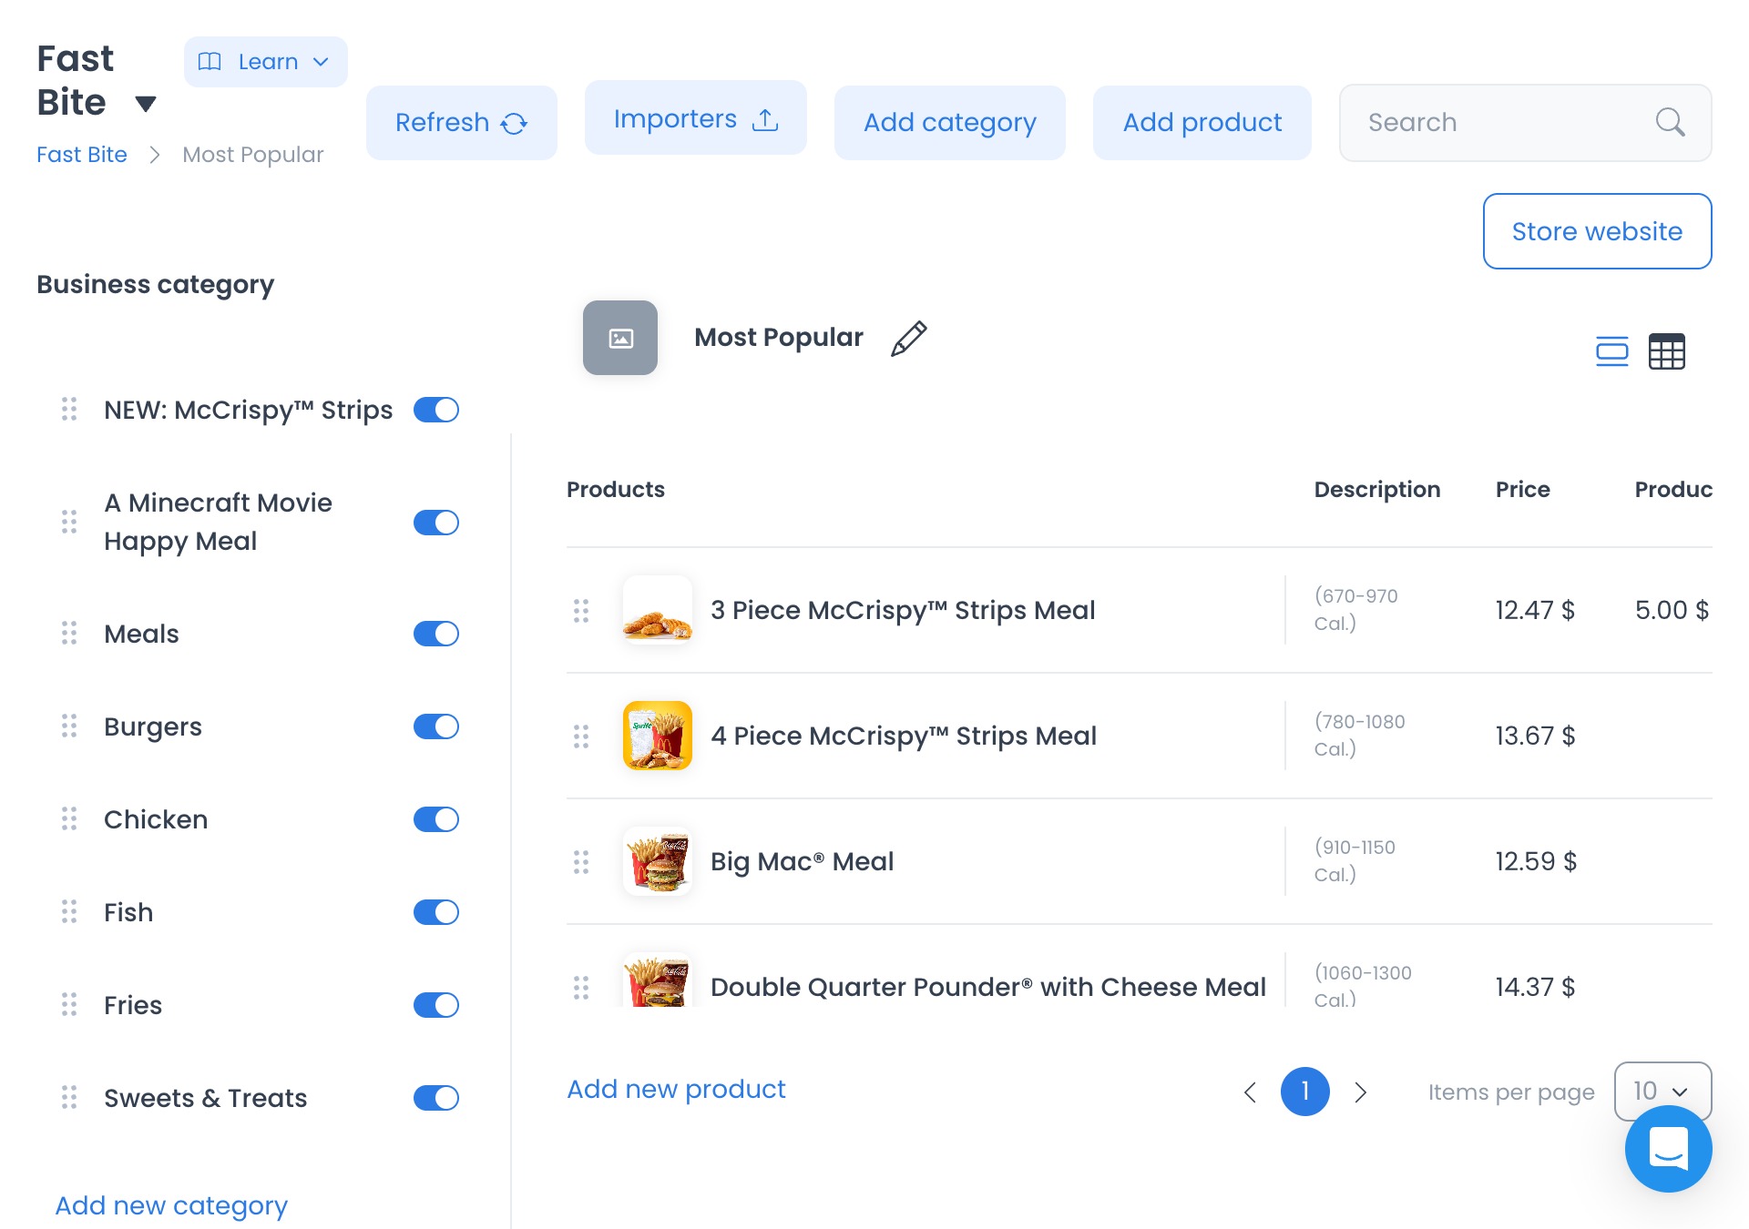
Task: Click the 12.59 $ price cell
Action: 1536,861
